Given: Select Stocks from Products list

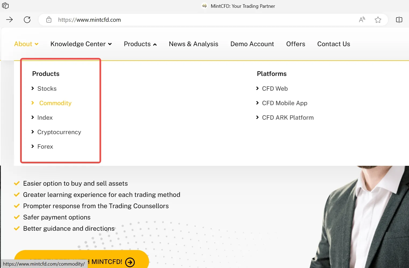Looking at the screenshot, I should 47,89.
